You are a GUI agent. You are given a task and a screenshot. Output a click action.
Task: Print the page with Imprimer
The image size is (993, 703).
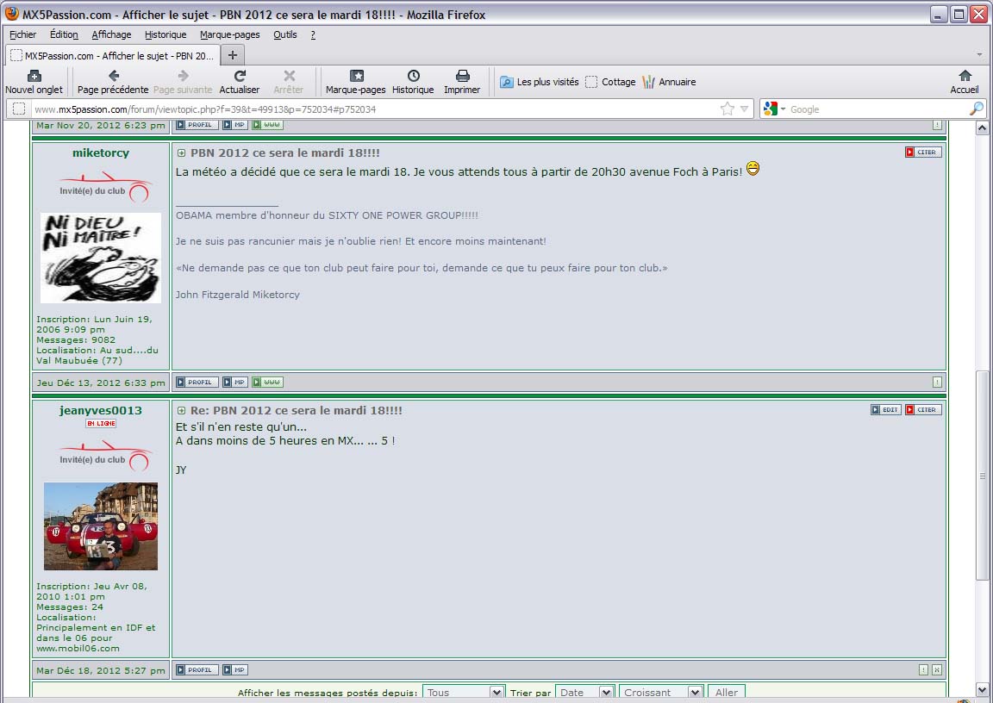point(462,77)
